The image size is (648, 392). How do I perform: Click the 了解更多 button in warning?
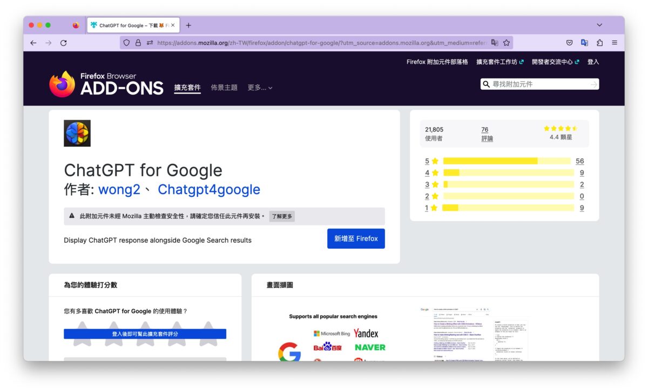point(282,216)
